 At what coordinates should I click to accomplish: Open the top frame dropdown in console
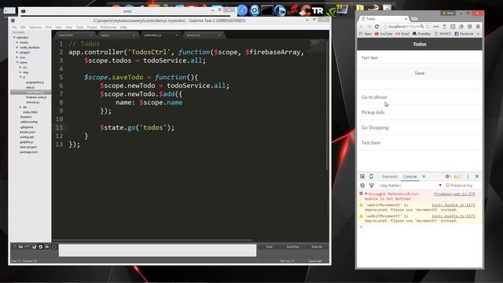coord(410,186)
